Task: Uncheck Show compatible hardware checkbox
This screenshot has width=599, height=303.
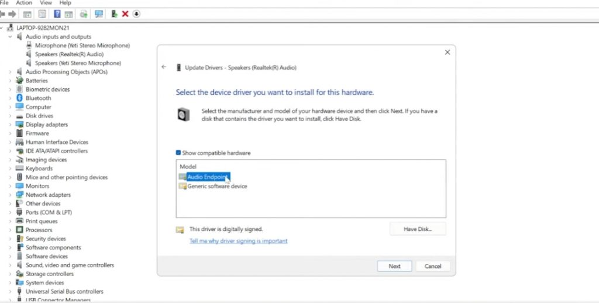Action: point(178,153)
